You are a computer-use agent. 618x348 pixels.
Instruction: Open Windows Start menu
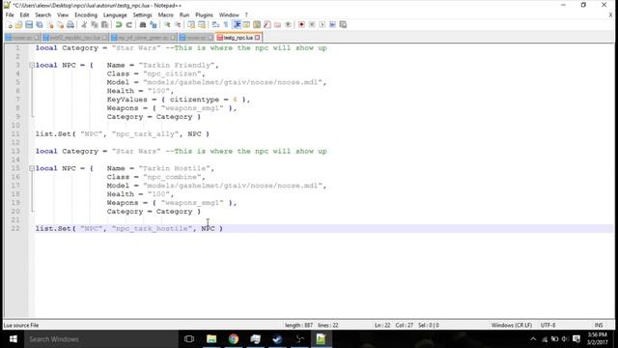tap(13, 339)
